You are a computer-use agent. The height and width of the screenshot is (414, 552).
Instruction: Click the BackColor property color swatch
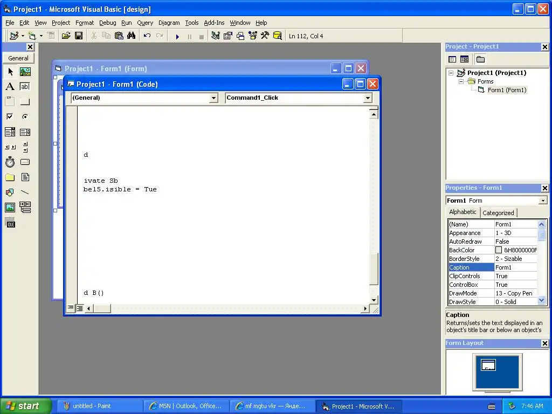click(x=499, y=250)
